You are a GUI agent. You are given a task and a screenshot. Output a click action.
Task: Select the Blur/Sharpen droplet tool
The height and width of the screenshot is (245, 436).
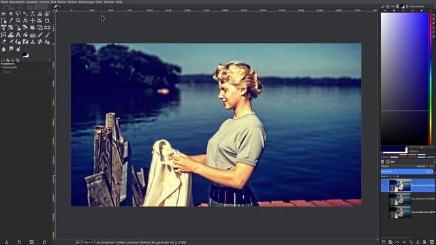pos(3,49)
